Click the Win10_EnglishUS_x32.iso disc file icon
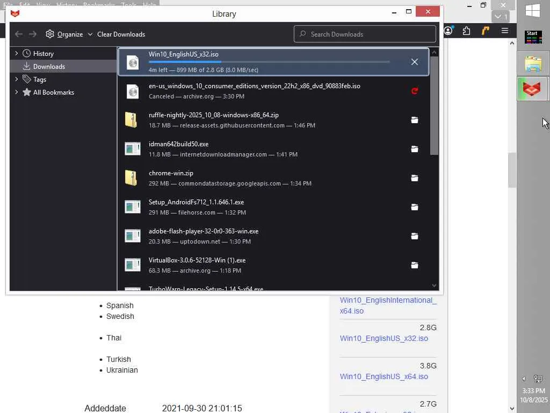This screenshot has height=413, width=550. coord(133,62)
